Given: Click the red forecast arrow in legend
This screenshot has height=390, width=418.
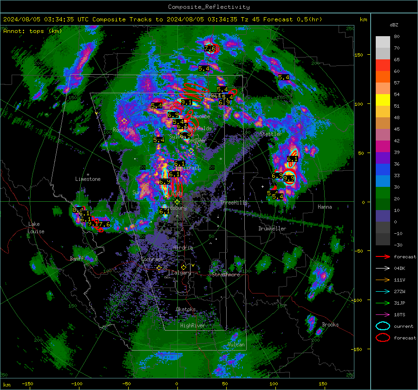Looking at the screenshot, I should pyautogui.click(x=383, y=256).
